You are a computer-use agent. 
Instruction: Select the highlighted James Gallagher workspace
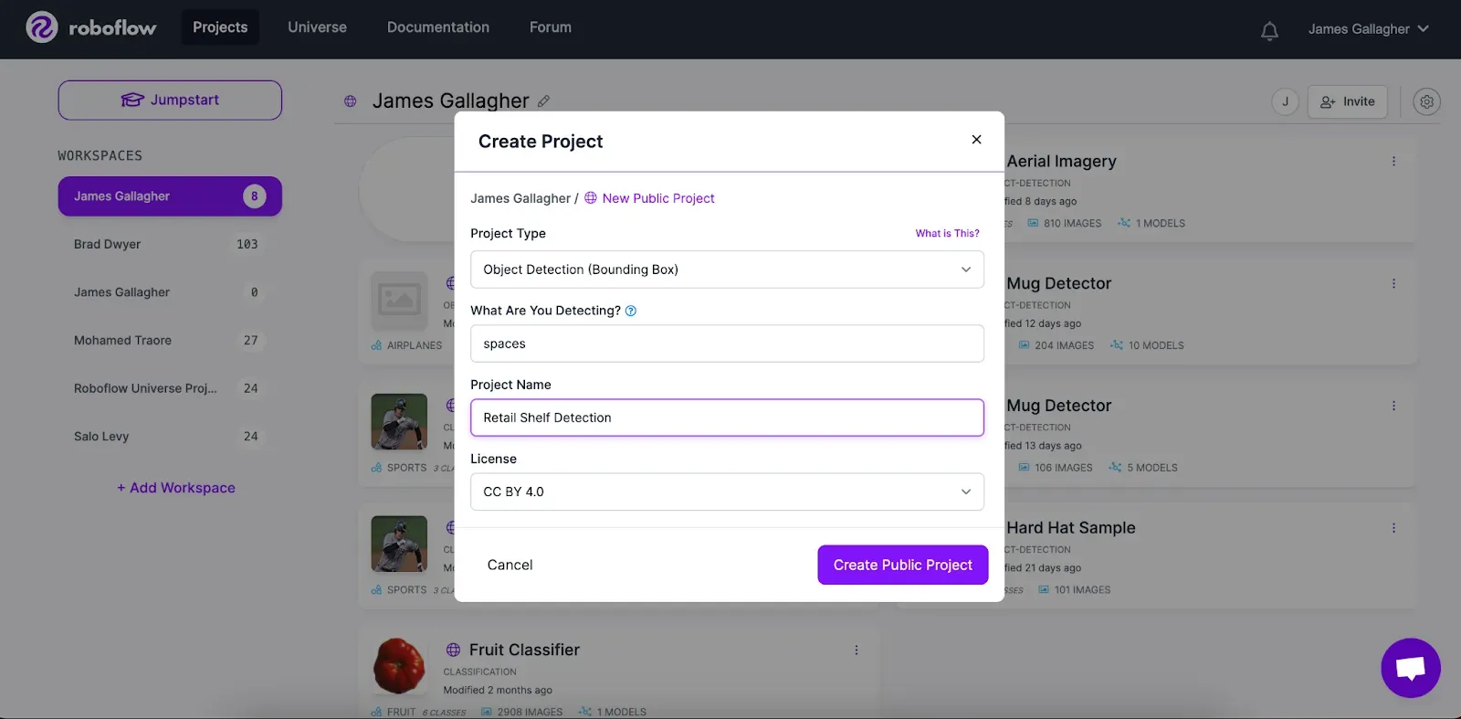pos(170,196)
